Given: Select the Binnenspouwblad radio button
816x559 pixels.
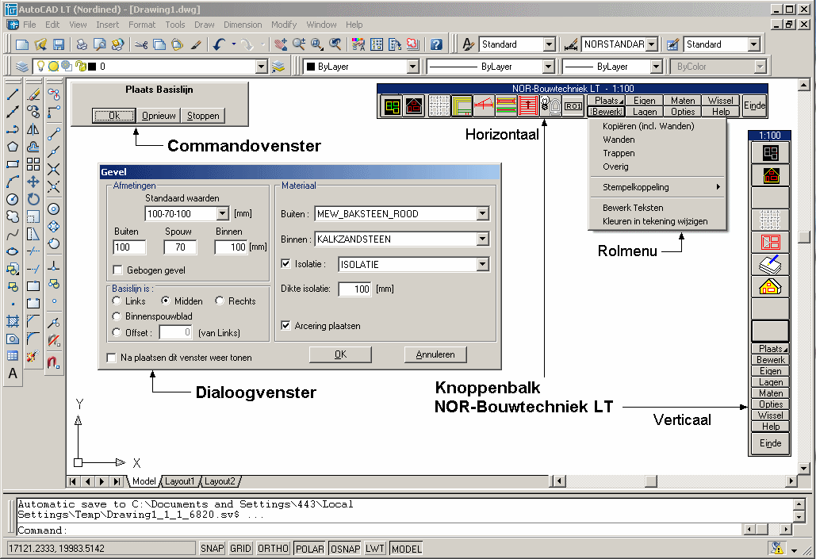Looking at the screenshot, I should [117, 316].
